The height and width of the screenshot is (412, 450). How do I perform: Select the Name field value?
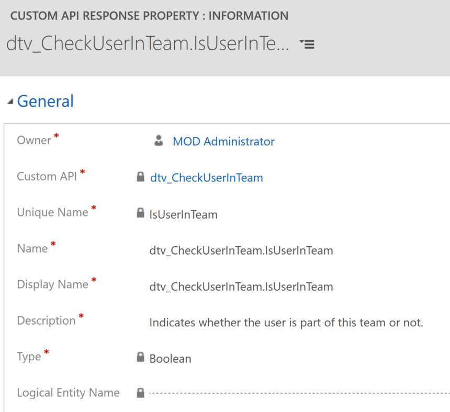click(241, 250)
